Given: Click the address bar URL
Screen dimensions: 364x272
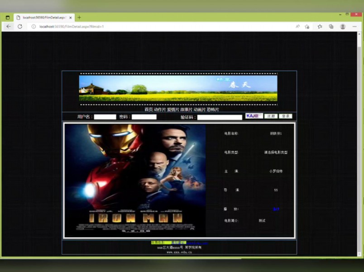Looking at the screenshot, I should pos(72,26).
